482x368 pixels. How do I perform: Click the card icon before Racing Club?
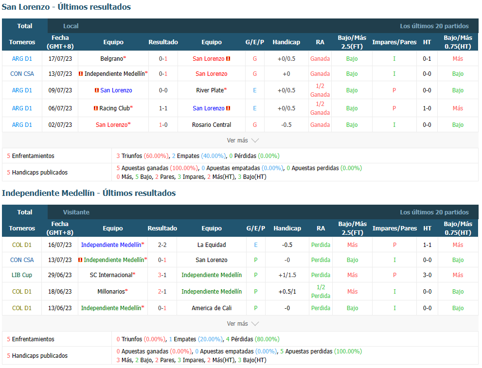click(96, 108)
